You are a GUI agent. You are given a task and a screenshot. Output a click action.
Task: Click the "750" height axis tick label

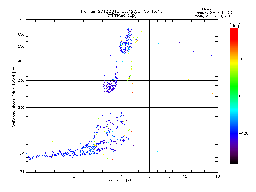[x=21, y=20]
